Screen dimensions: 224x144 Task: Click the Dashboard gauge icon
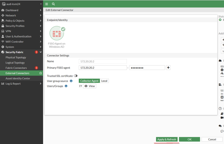point(3,10)
